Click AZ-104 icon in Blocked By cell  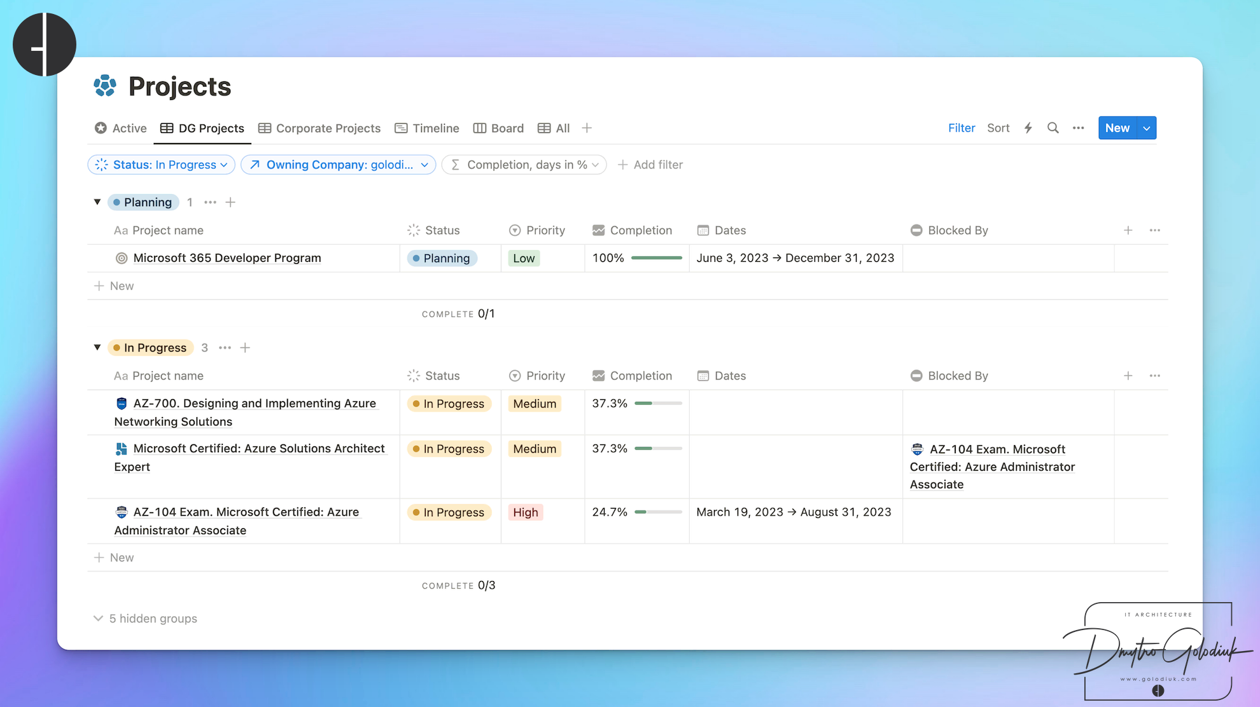click(917, 450)
